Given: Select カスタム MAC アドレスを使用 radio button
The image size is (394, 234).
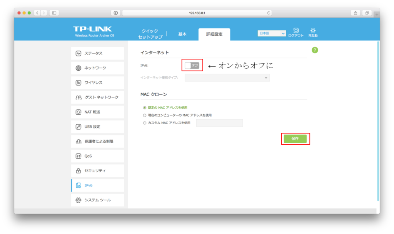Looking at the screenshot, I should pyautogui.click(x=145, y=123).
